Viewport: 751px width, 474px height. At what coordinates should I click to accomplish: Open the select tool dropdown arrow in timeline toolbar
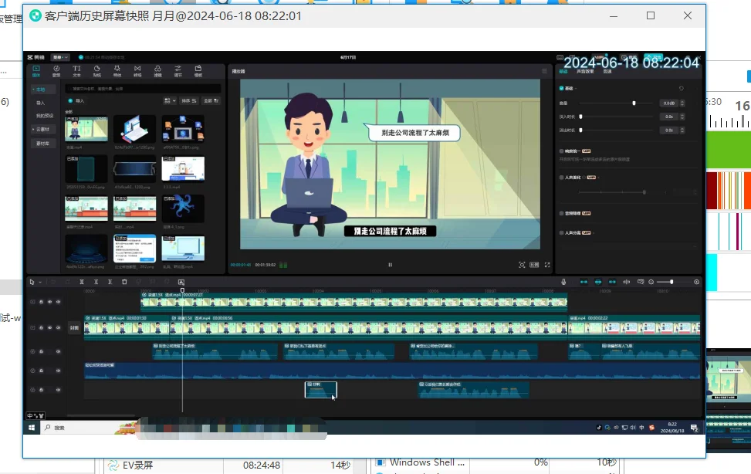40,282
